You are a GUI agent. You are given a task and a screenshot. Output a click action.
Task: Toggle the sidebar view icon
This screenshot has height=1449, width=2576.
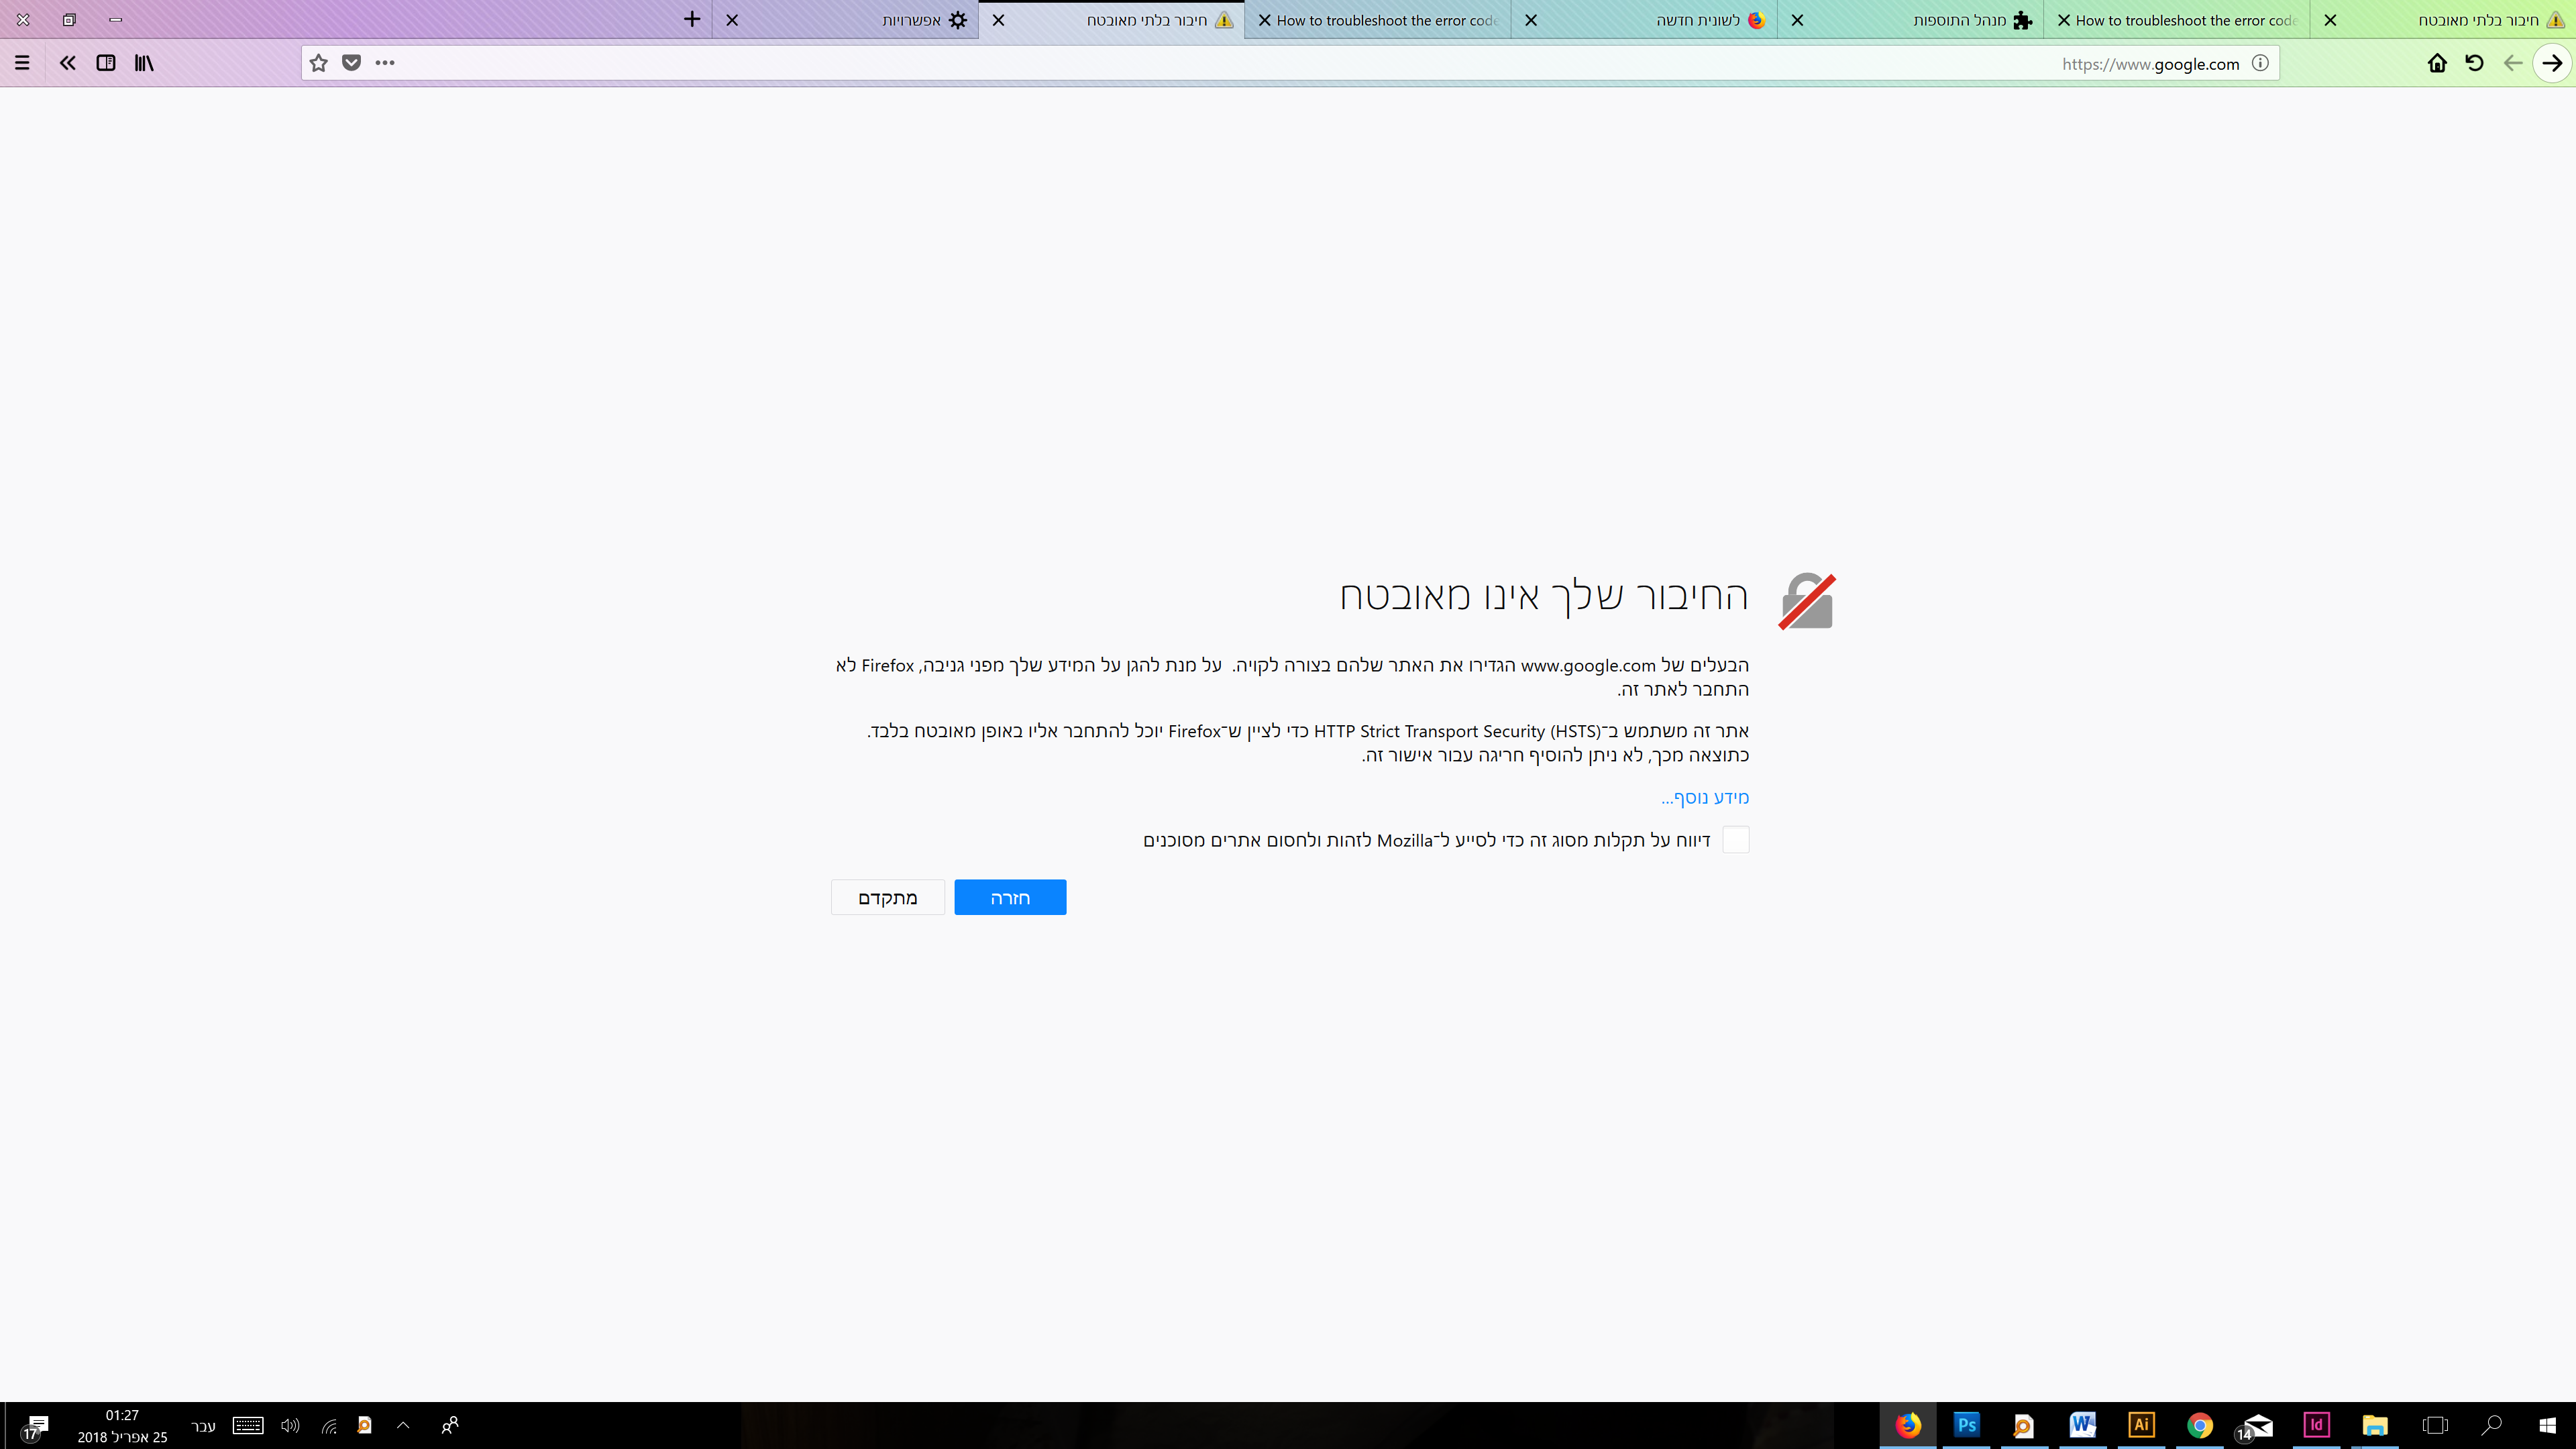(x=105, y=63)
